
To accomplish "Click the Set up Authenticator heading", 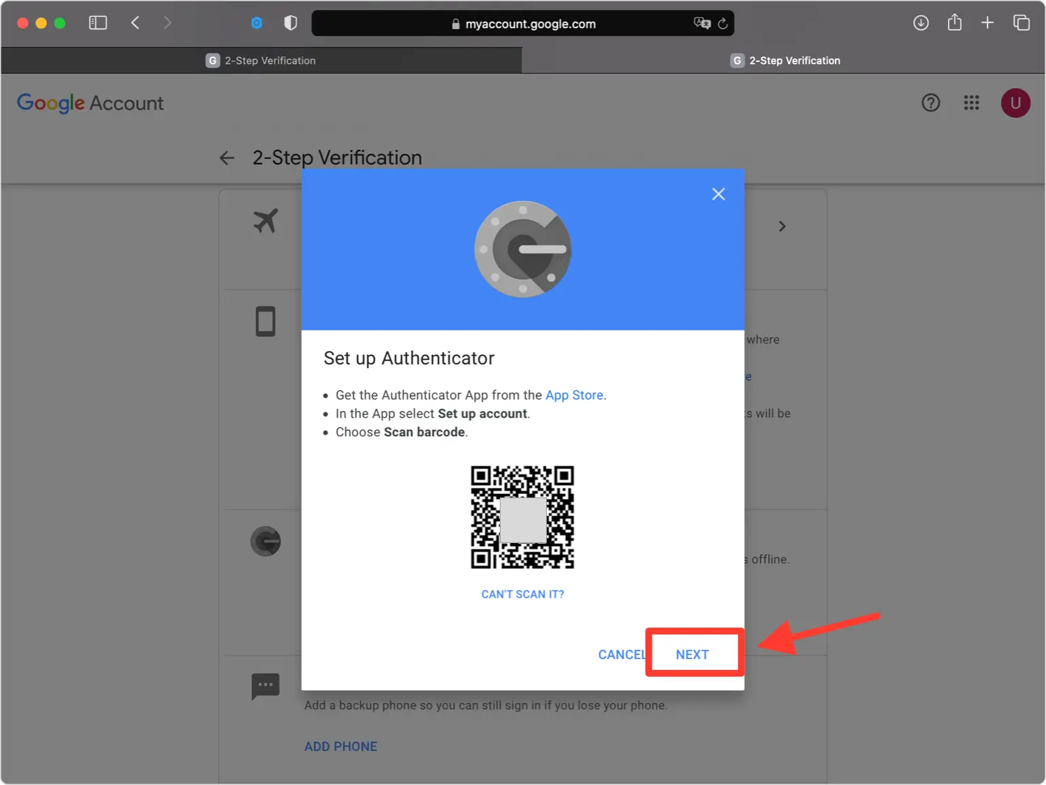I will coord(409,358).
